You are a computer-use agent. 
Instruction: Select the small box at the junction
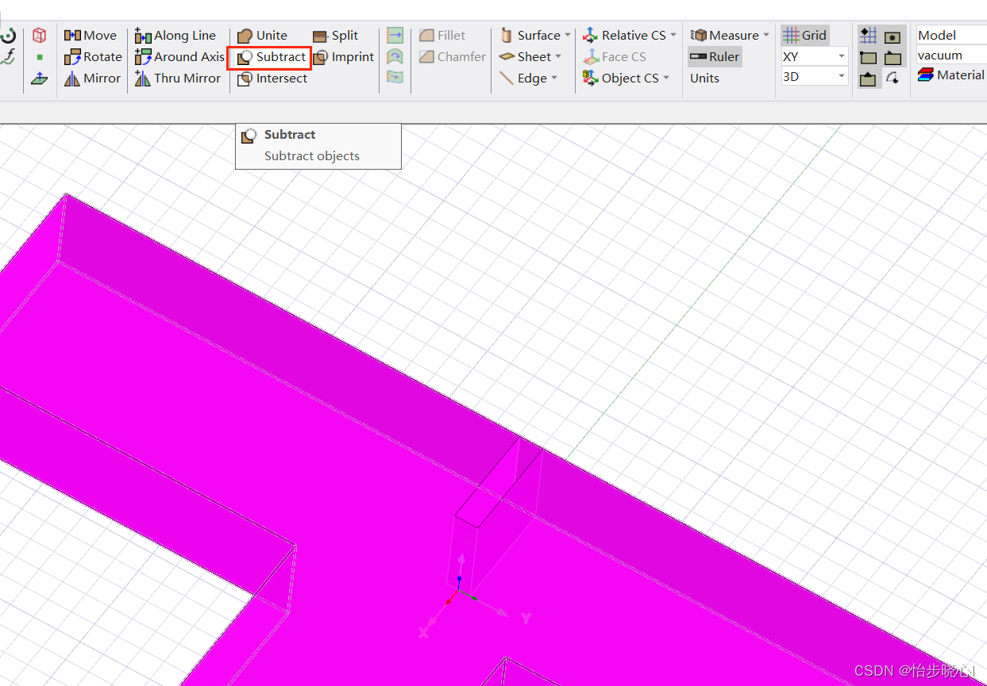point(494,515)
